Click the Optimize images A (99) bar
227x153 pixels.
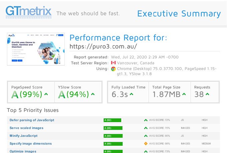click(x=113, y=151)
